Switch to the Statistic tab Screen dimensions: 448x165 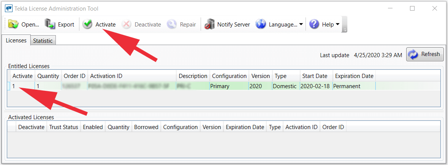pos(43,40)
